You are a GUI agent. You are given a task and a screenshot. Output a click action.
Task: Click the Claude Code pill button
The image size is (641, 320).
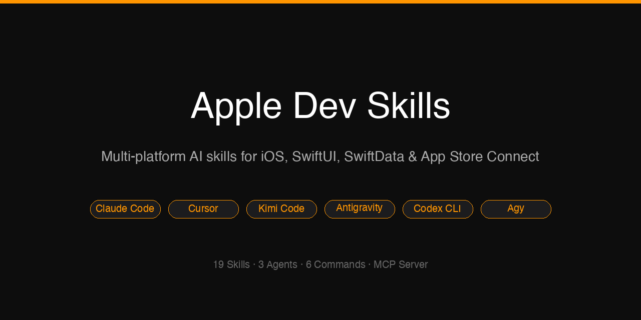(x=125, y=209)
